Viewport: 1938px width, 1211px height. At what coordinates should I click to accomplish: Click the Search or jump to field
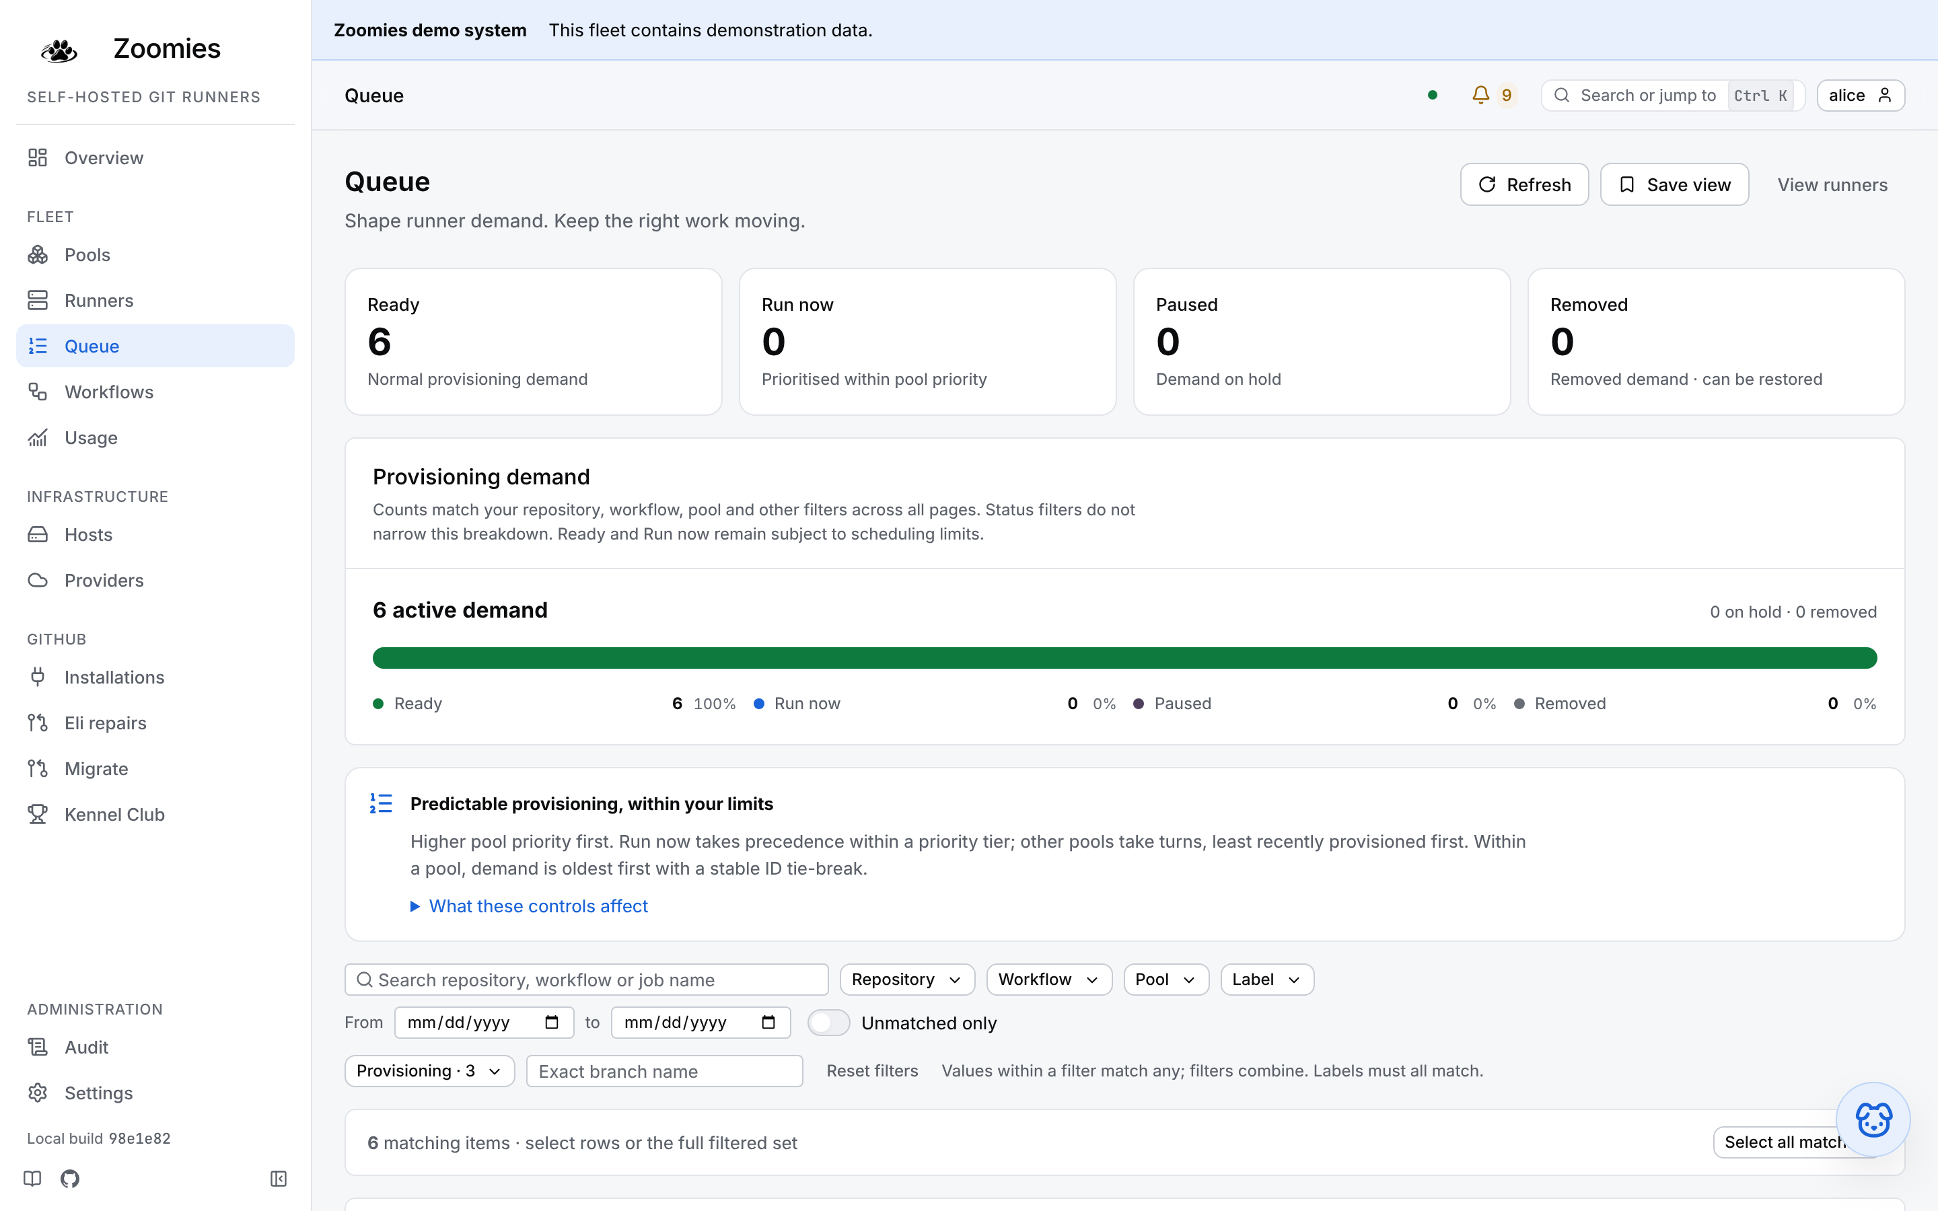(1672, 96)
